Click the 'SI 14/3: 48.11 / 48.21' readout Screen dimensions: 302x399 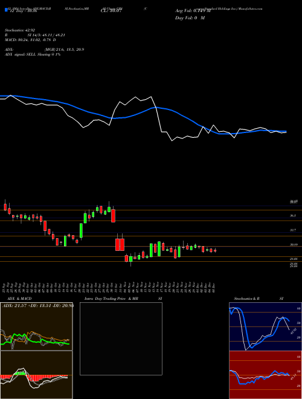point(47,35)
